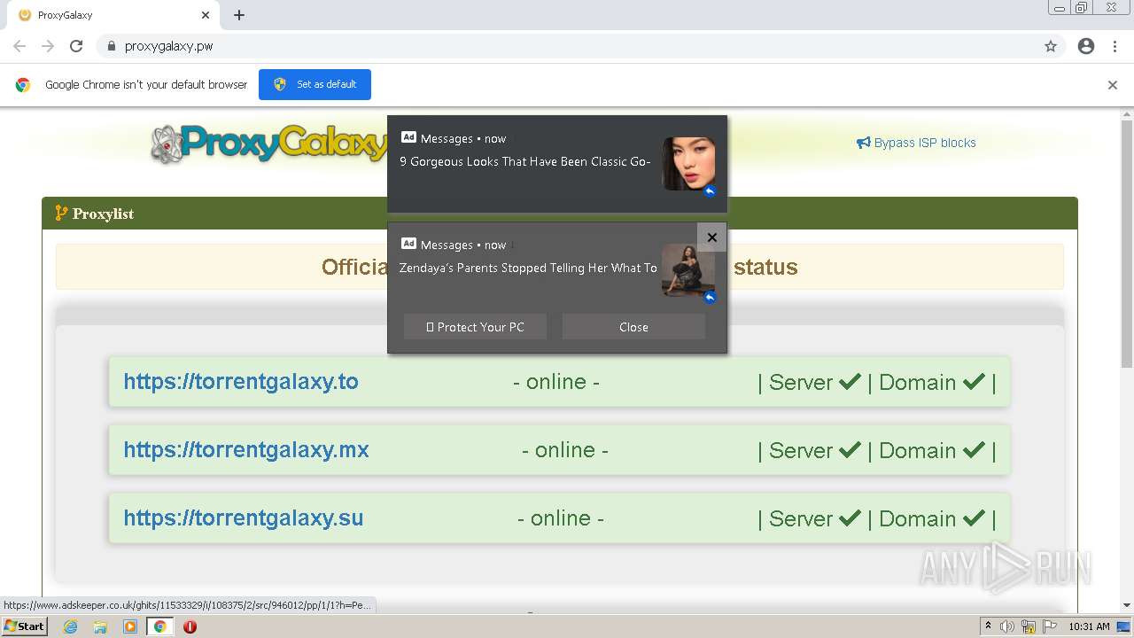Go back to the previous page
Image resolution: width=1134 pixels, height=638 pixels.
pyautogui.click(x=19, y=46)
